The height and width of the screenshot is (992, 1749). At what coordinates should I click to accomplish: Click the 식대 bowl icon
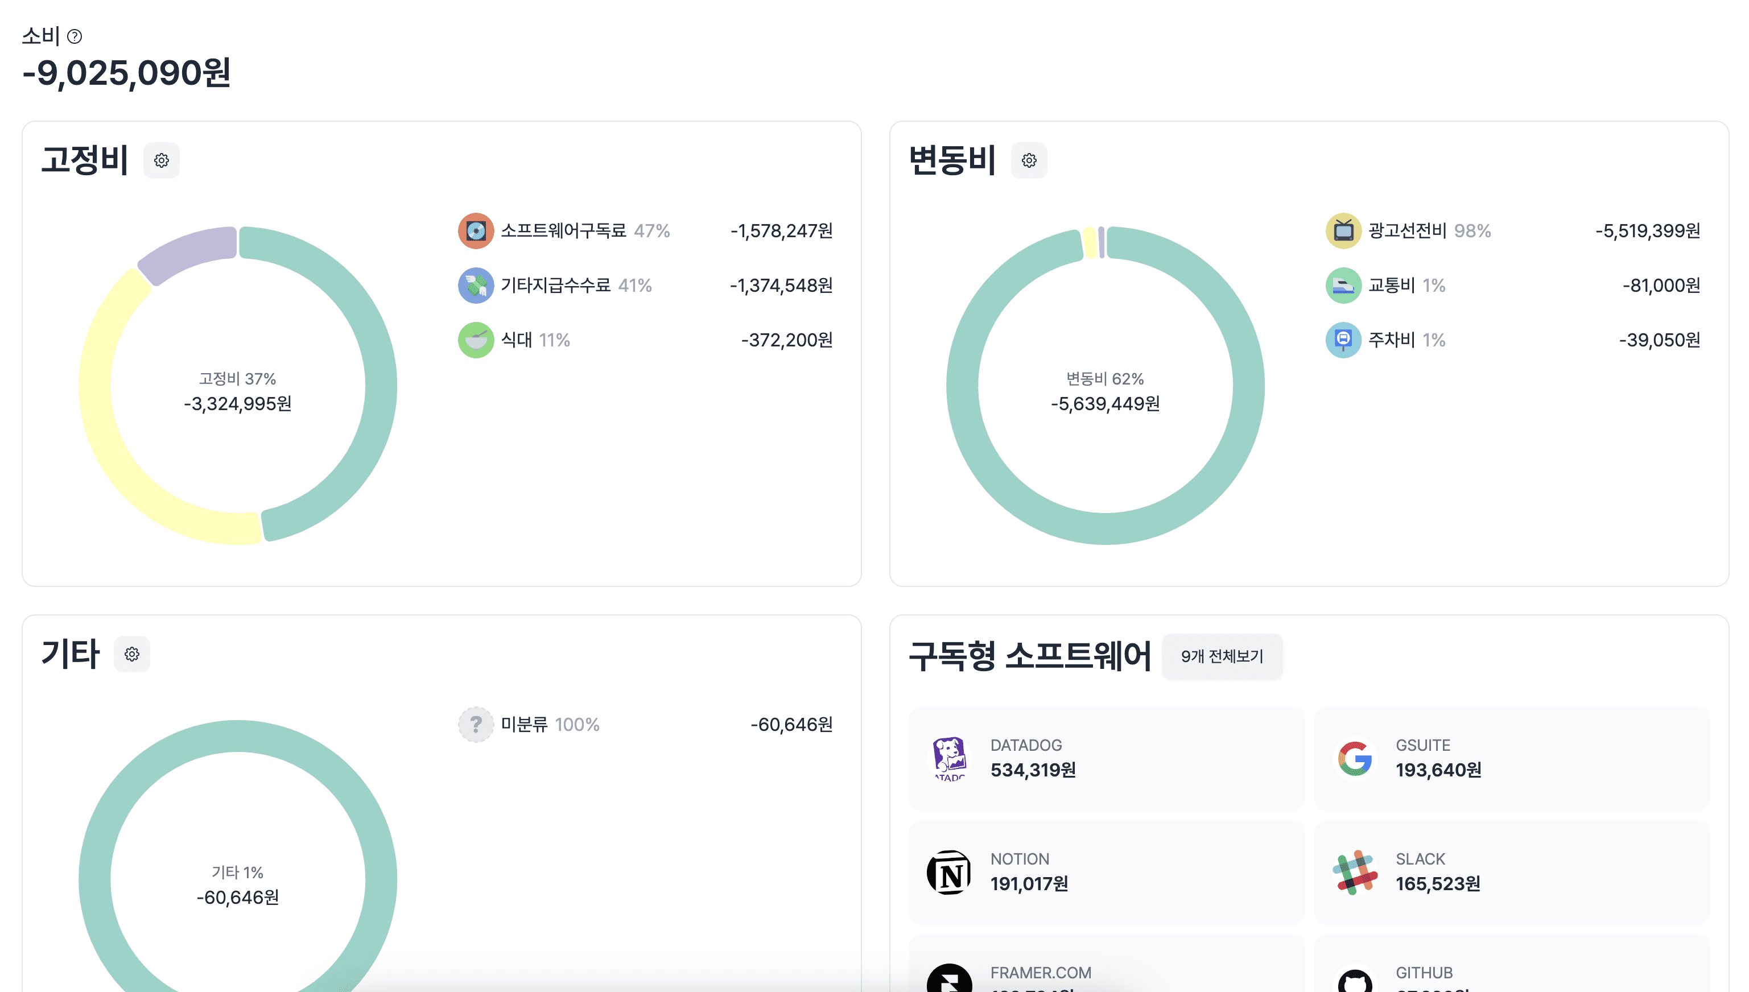tap(476, 340)
